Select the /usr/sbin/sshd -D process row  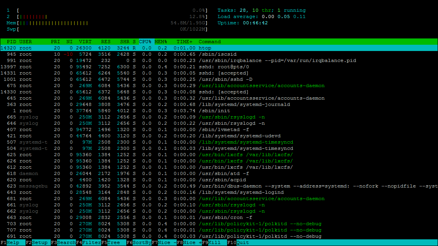219,79
